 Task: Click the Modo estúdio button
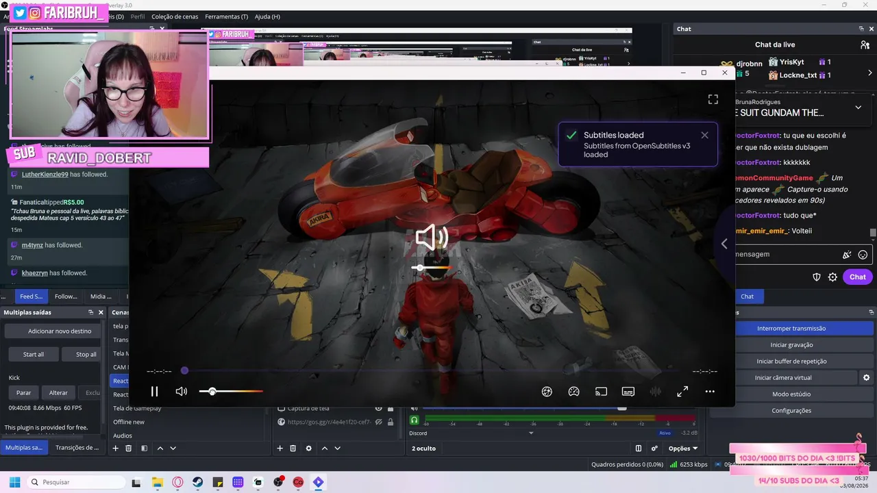tap(791, 394)
